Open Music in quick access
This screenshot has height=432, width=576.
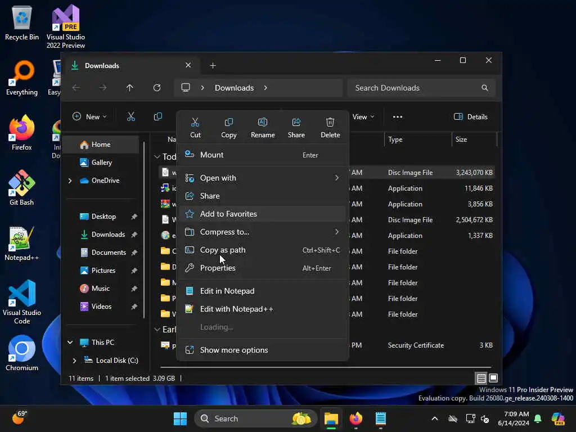[x=100, y=289]
